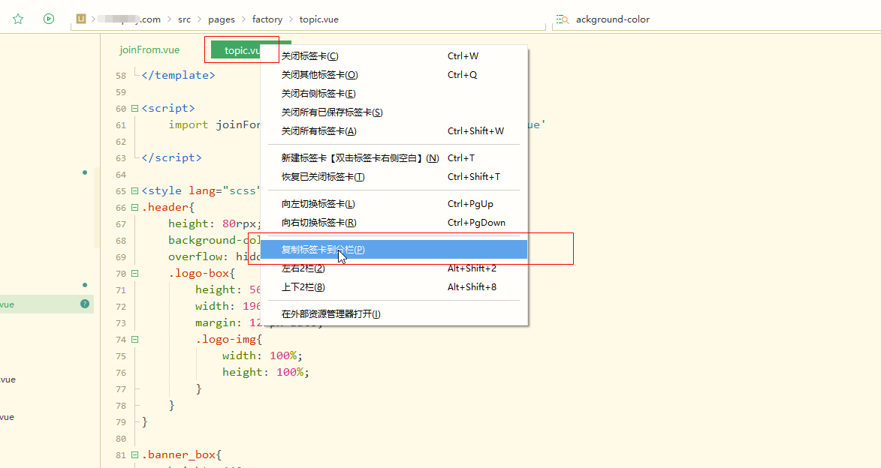Choose 恢复已关闭标签卡(T) menu item

point(394,177)
